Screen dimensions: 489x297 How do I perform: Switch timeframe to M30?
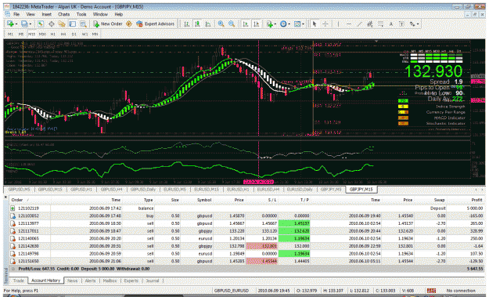(42, 34)
